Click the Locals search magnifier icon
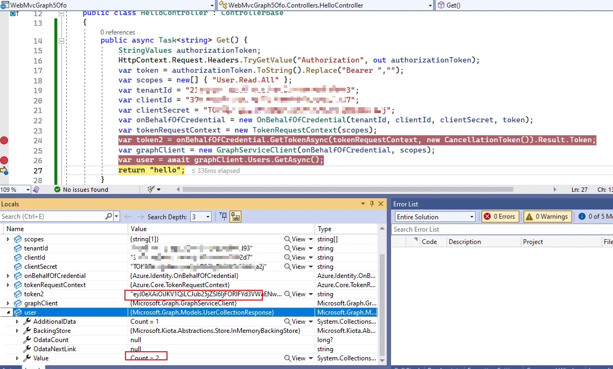613x369 pixels. (109, 216)
